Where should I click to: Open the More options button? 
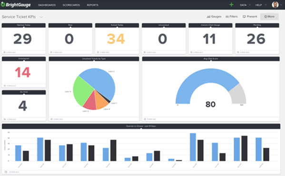(x=269, y=17)
